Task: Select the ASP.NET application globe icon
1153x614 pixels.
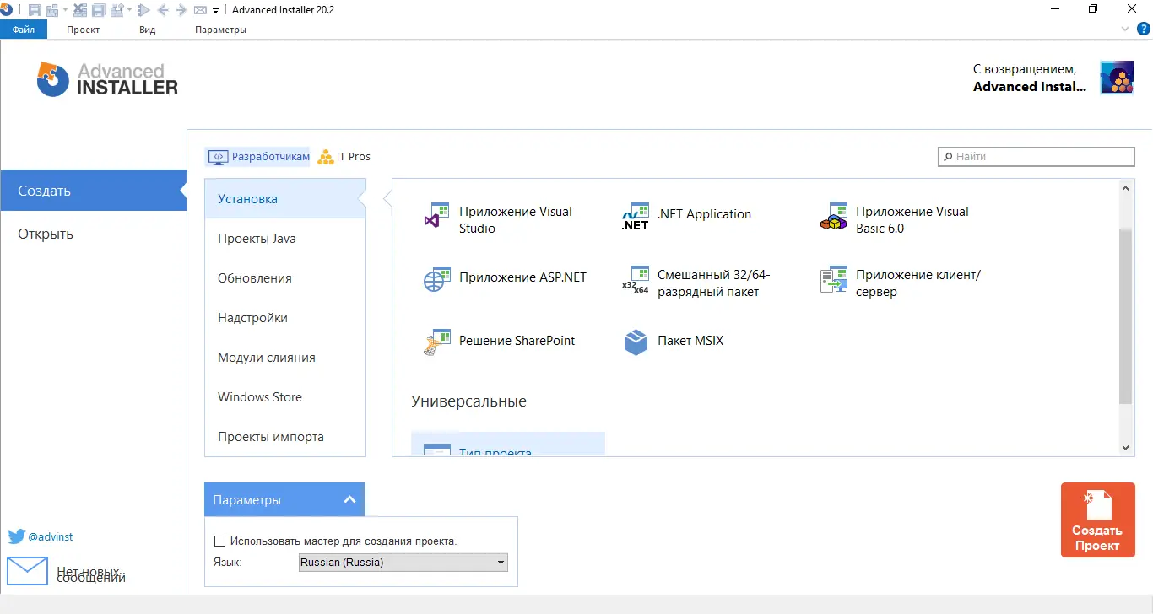Action: tap(436, 279)
